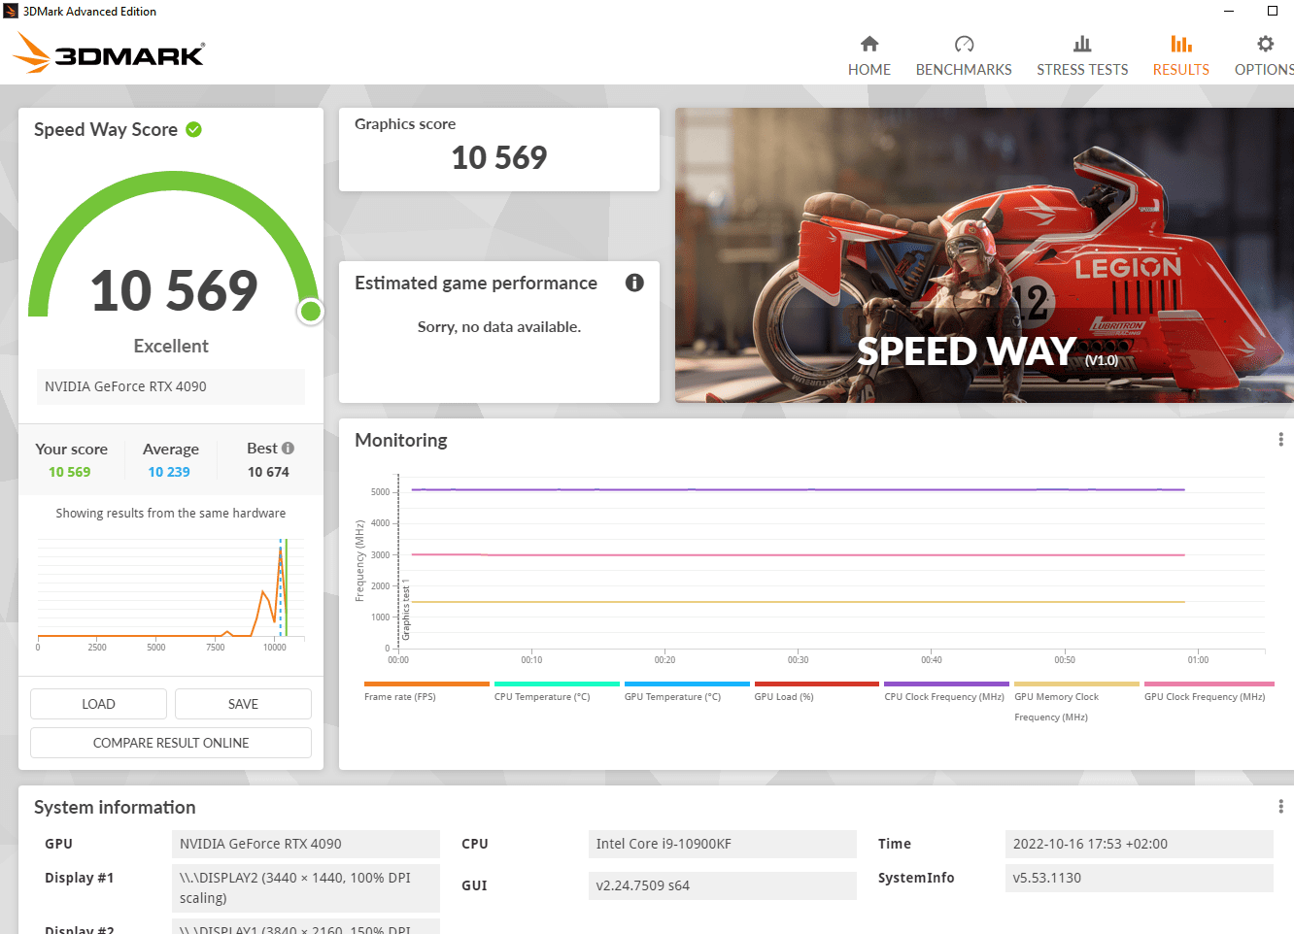Viewport: 1294px width, 934px height.
Task: Click CPU value Intel Core i9-10900KF
Action: click(x=723, y=844)
